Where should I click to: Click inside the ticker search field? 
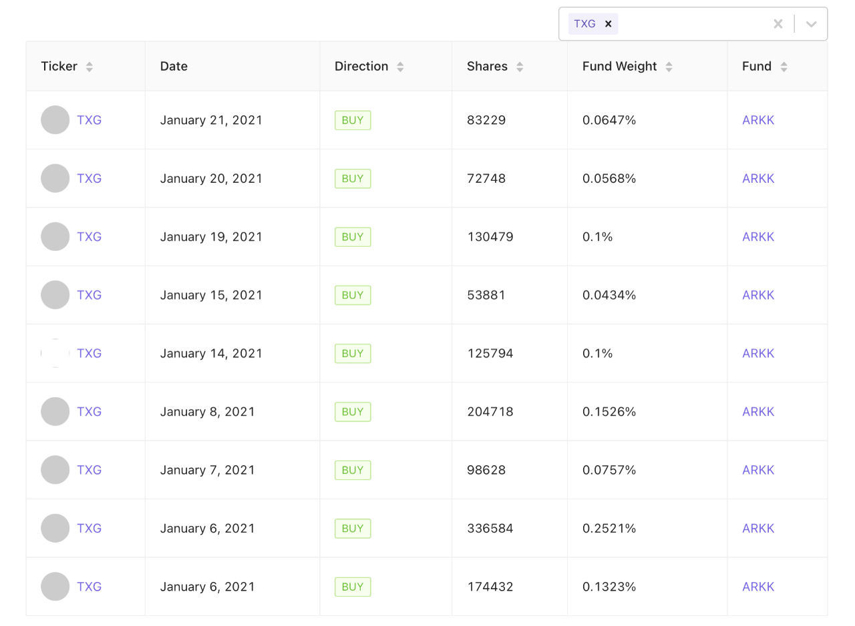(x=691, y=24)
